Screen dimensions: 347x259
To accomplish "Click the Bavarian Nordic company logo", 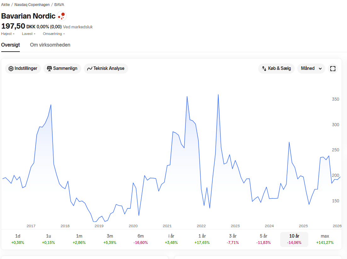I will click(62, 16).
